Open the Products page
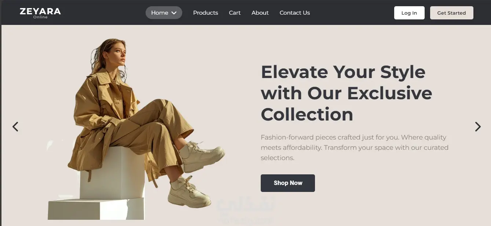This screenshot has width=491, height=226. point(206,13)
